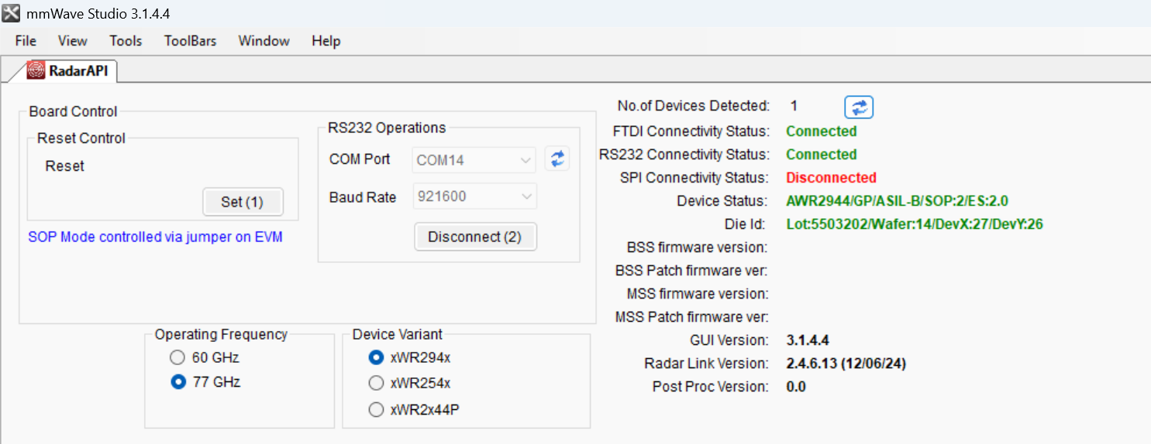Click the No.of Devices Detected value 1

click(x=794, y=106)
